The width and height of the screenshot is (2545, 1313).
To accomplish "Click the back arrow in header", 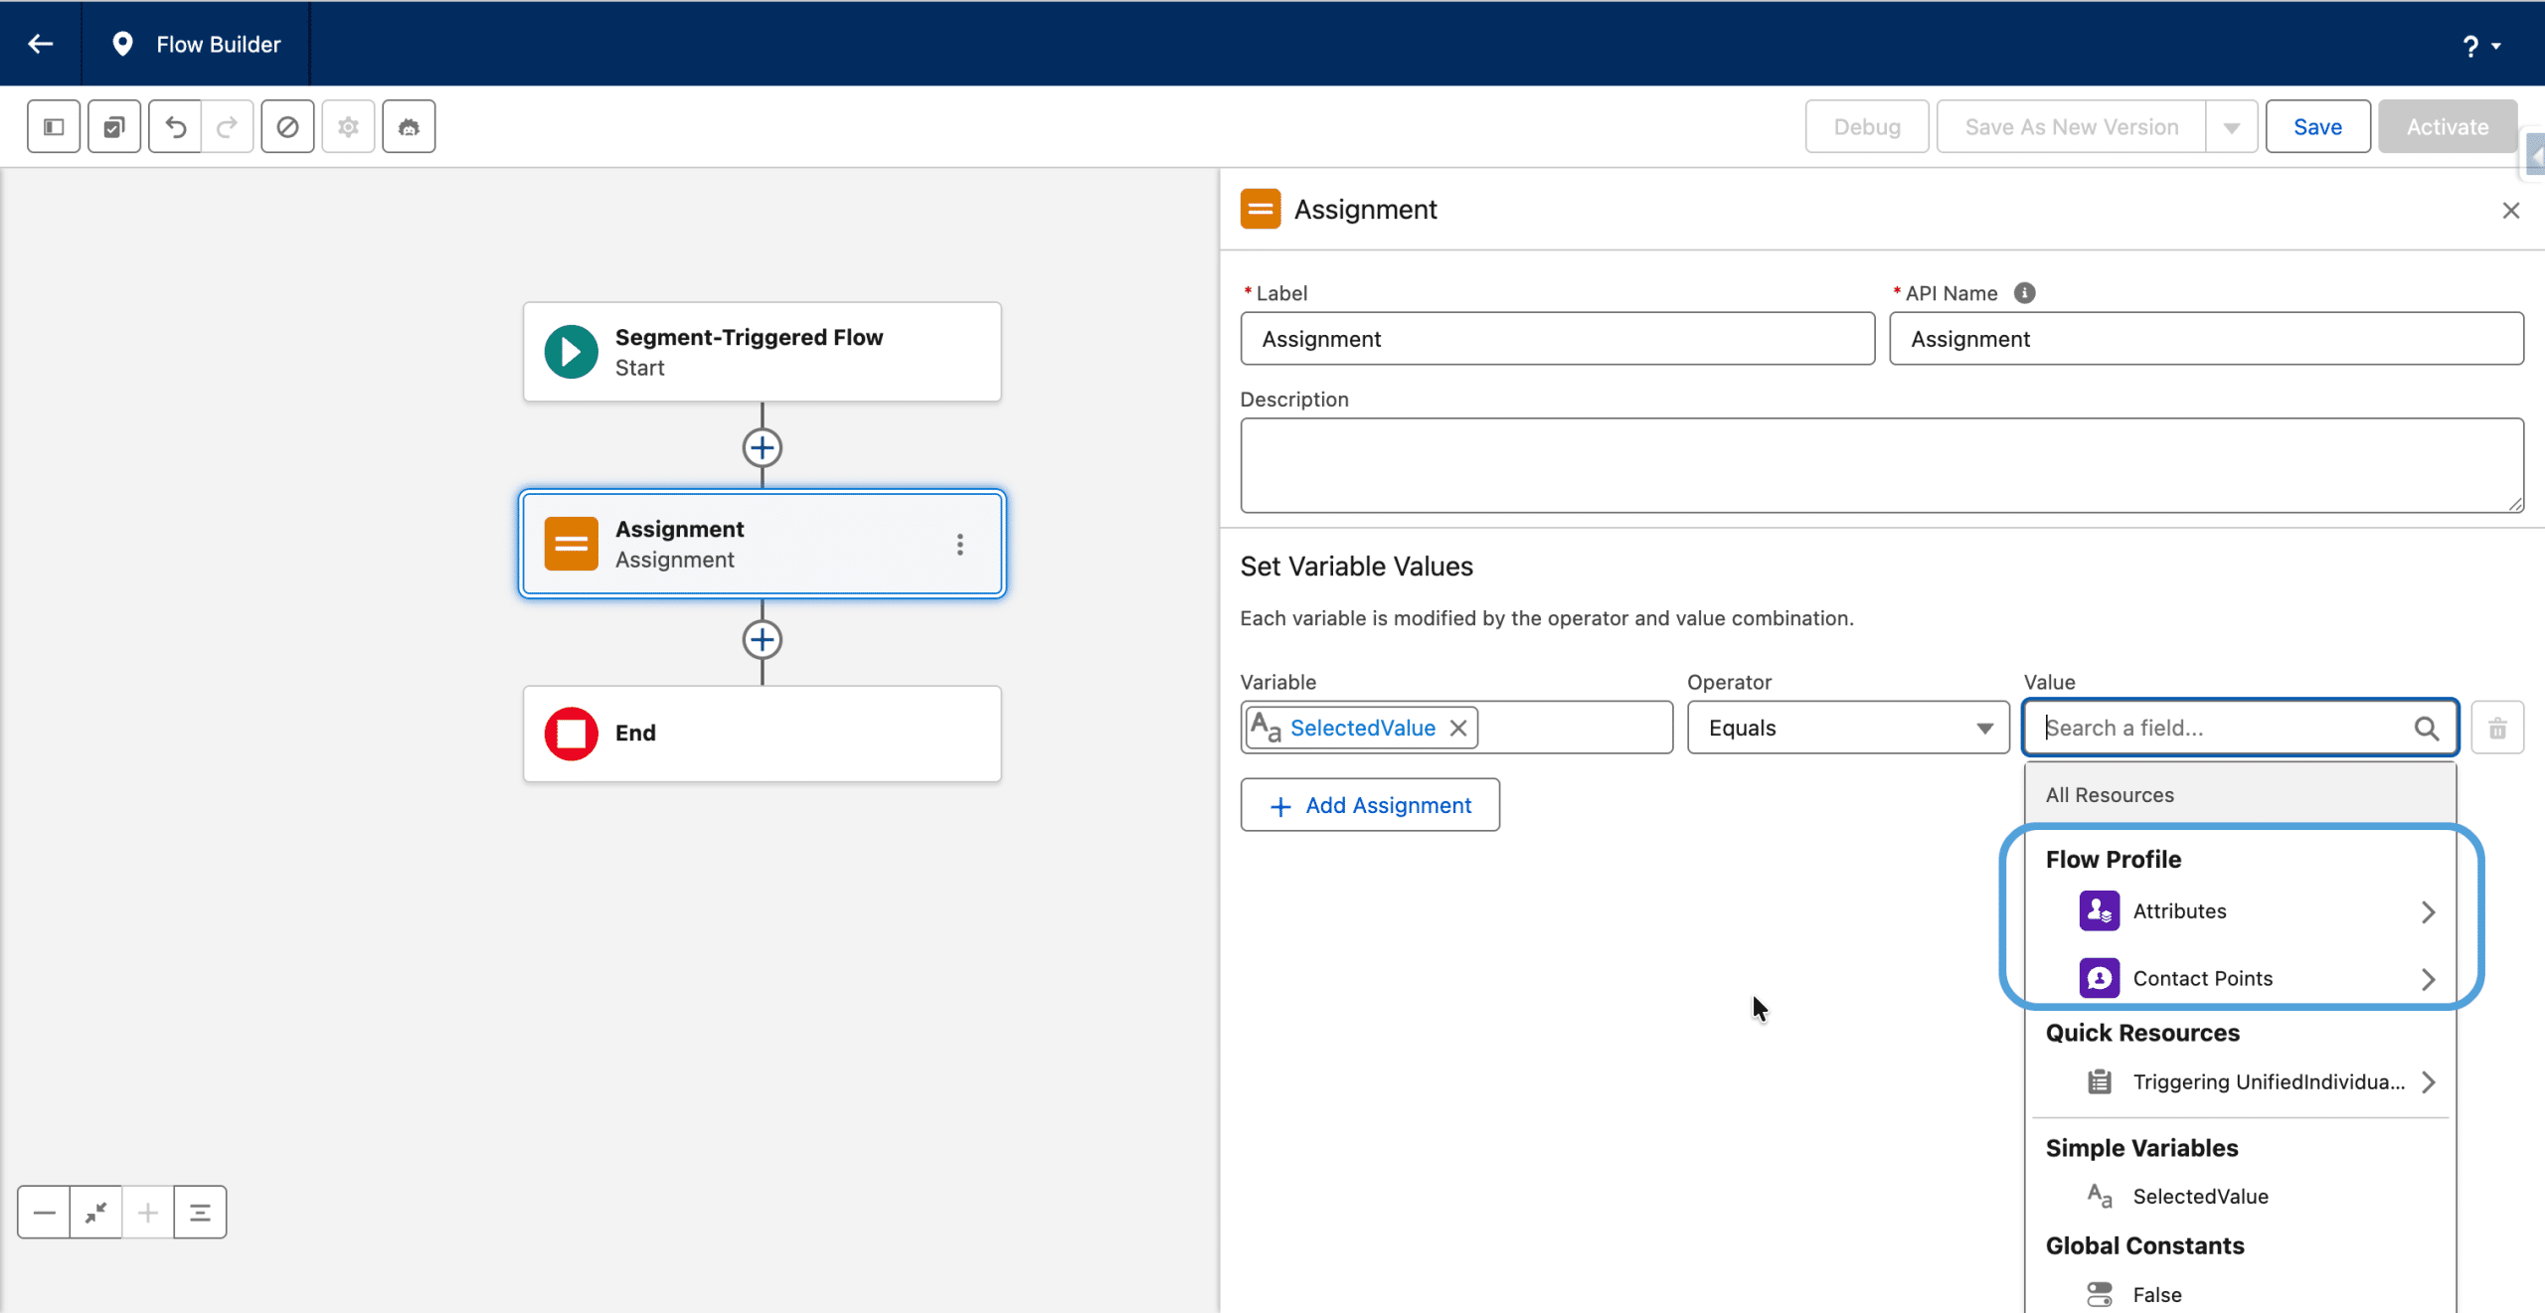I will [x=41, y=44].
